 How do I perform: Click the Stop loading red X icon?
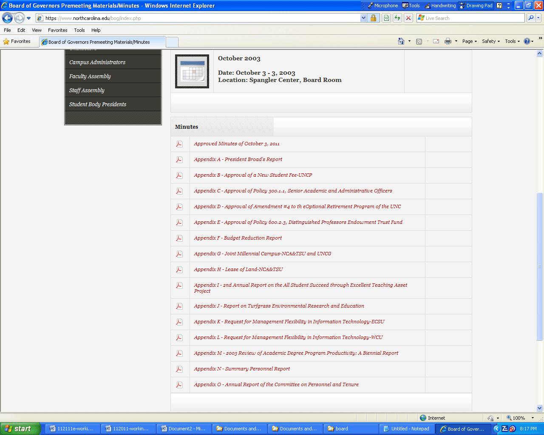(408, 18)
